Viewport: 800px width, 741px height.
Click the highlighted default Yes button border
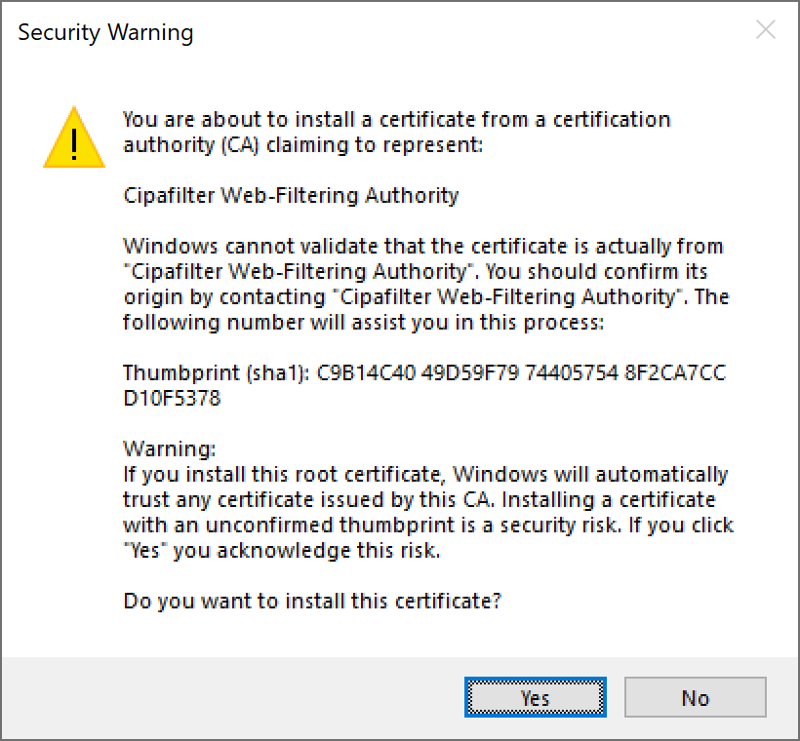[x=536, y=697]
